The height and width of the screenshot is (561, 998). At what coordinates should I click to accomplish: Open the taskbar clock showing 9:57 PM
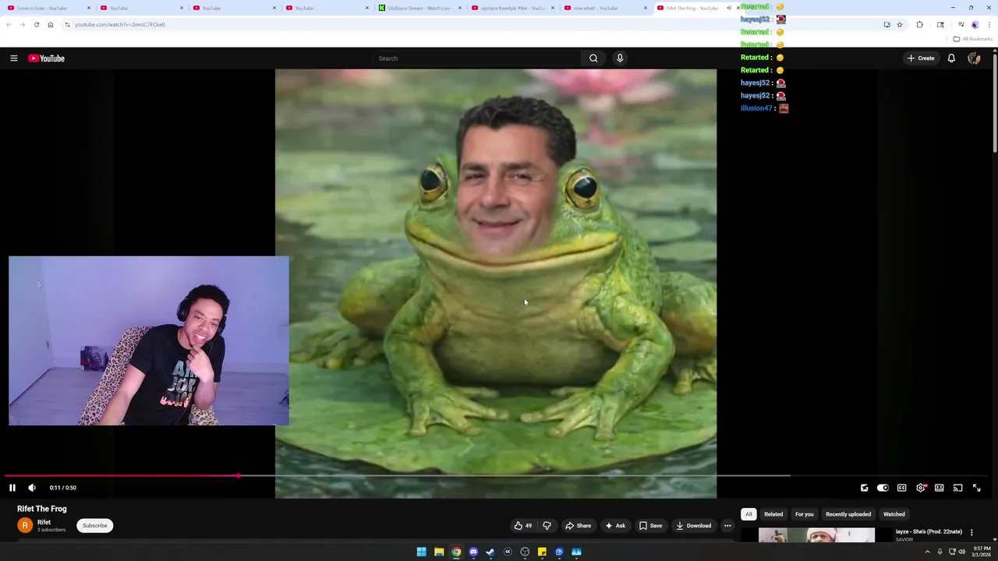(980, 552)
